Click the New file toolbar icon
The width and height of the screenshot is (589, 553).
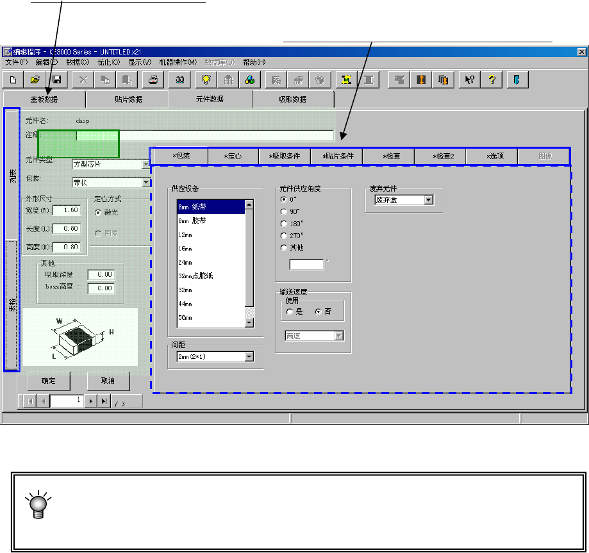(13, 79)
